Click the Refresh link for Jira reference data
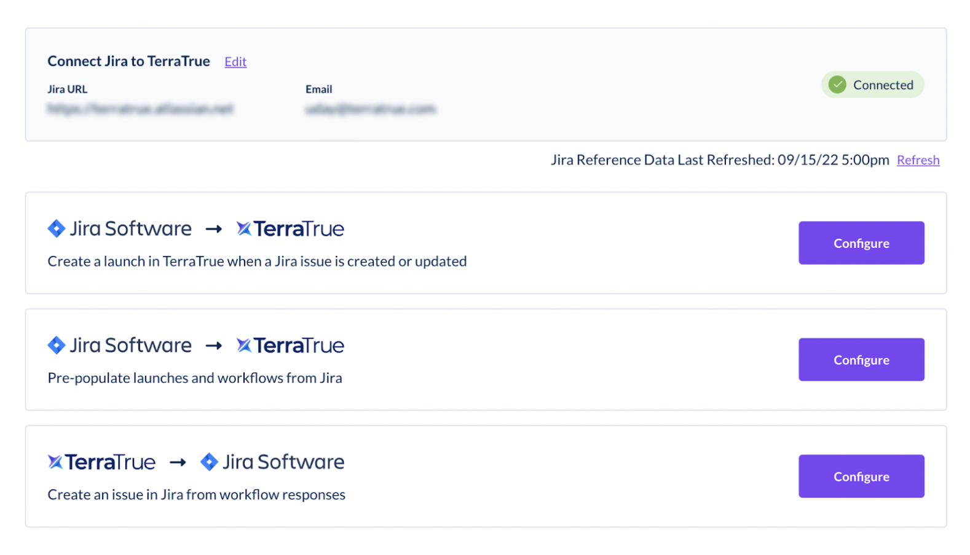The image size is (970, 555). click(918, 160)
